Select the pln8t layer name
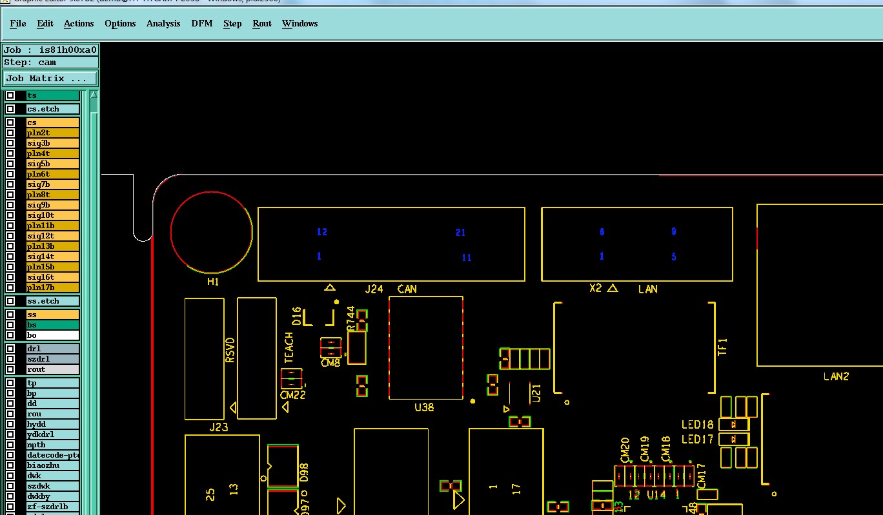 53,195
